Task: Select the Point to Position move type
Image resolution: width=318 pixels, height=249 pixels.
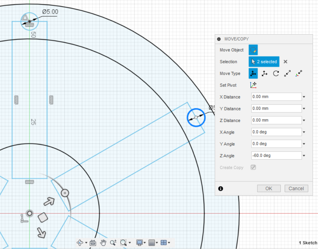Action: click(299, 73)
